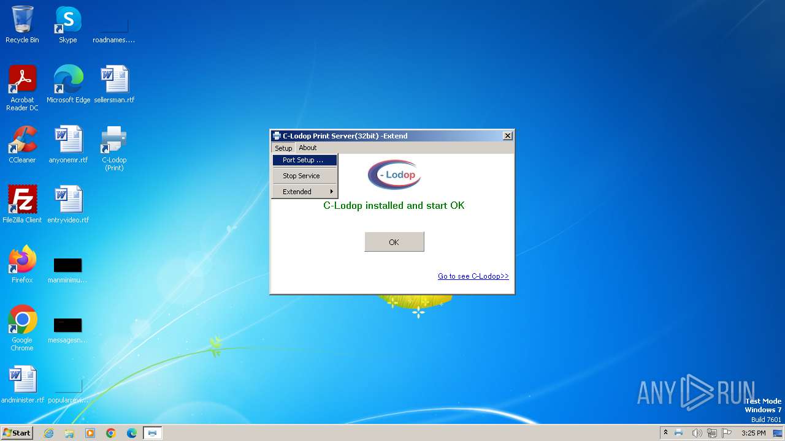
Task: Open Google Chrome desktop shortcut
Action: point(22,328)
